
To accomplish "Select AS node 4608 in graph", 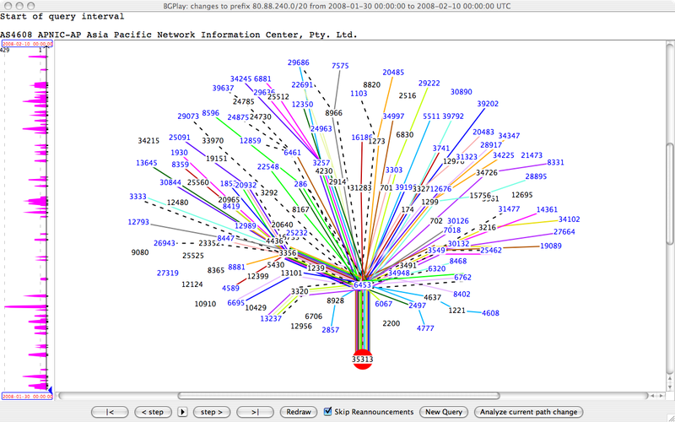I will (x=490, y=313).
